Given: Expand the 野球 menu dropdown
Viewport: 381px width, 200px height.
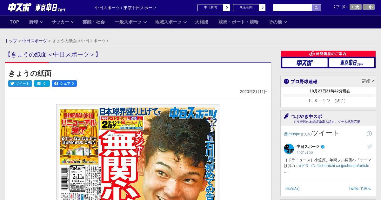Looking at the screenshot, I should pos(36,22).
